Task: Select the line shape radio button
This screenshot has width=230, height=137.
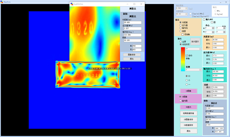Action: point(187,84)
